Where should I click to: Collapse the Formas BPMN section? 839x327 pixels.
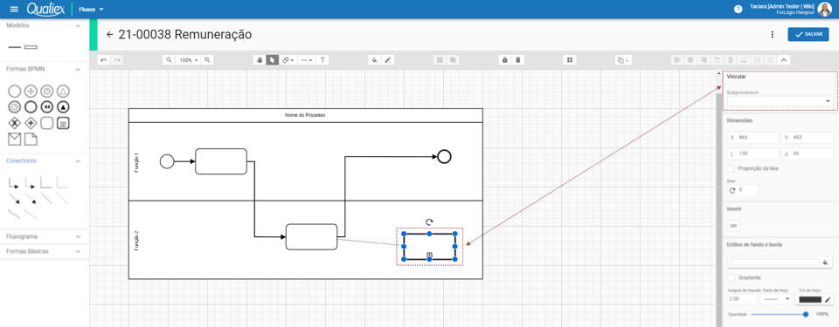pyautogui.click(x=78, y=70)
